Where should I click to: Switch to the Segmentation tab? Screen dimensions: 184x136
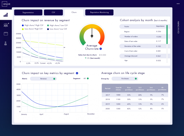pyautogui.click(x=28, y=12)
